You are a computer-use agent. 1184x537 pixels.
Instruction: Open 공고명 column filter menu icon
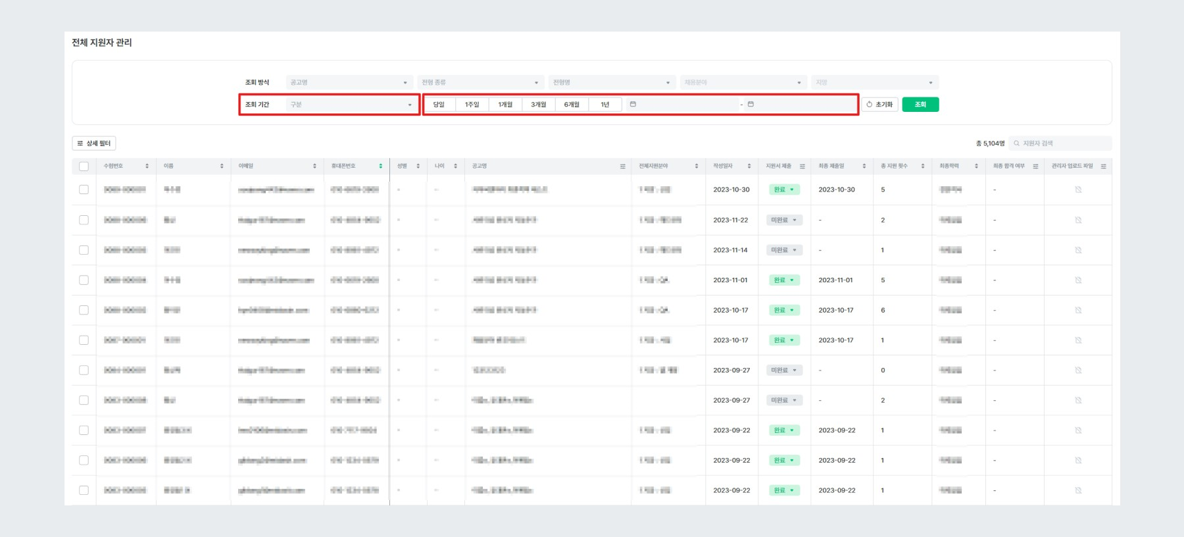point(622,166)
